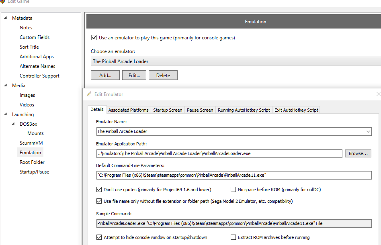Screen dimensions: 381x245
Task: Click the Edit... emulator button
Action: tap(134, 75)
